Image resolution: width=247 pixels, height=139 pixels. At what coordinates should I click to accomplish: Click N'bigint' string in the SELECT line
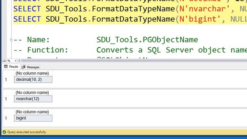200,19
